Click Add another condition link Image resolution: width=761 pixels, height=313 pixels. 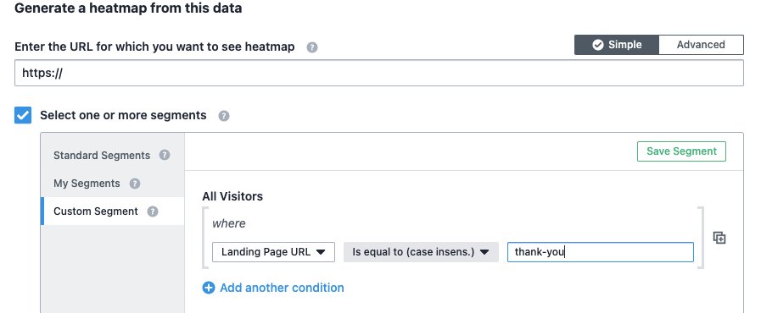[282, 288]
